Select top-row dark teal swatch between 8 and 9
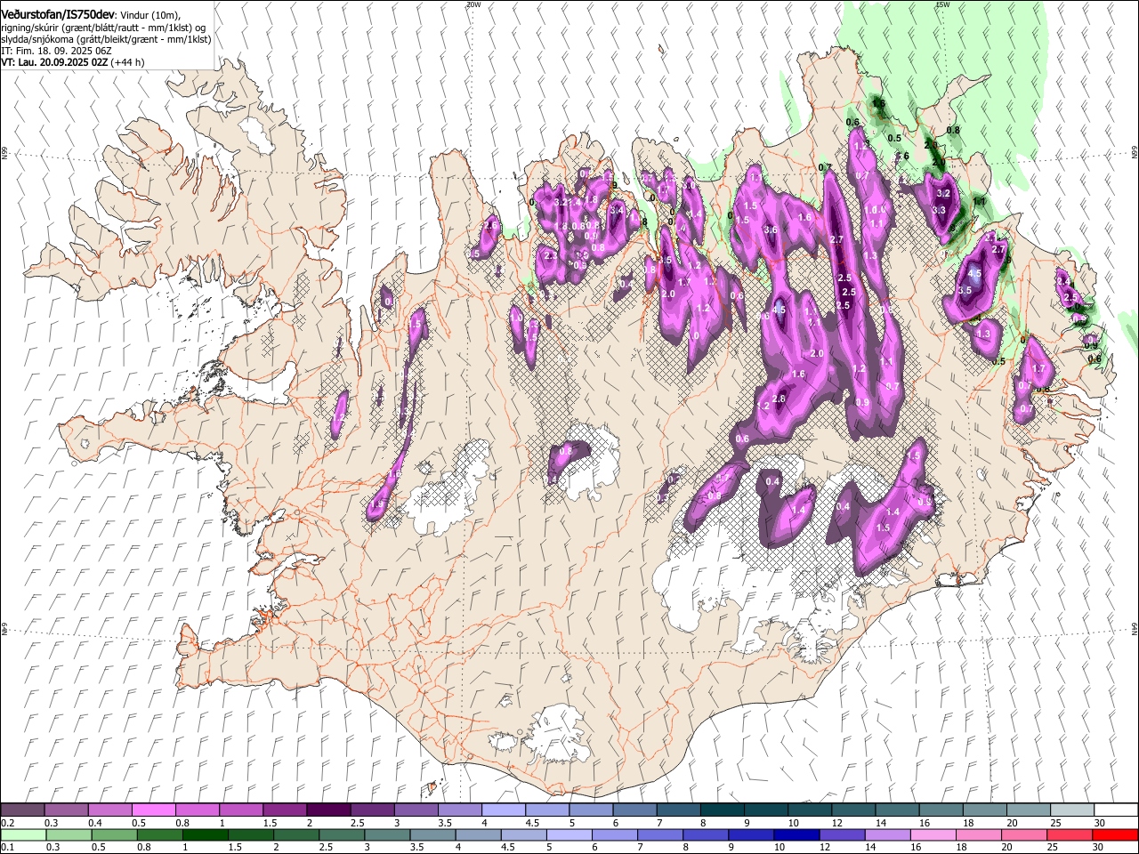Screen dimensions: 1139x854 [722, 810]
